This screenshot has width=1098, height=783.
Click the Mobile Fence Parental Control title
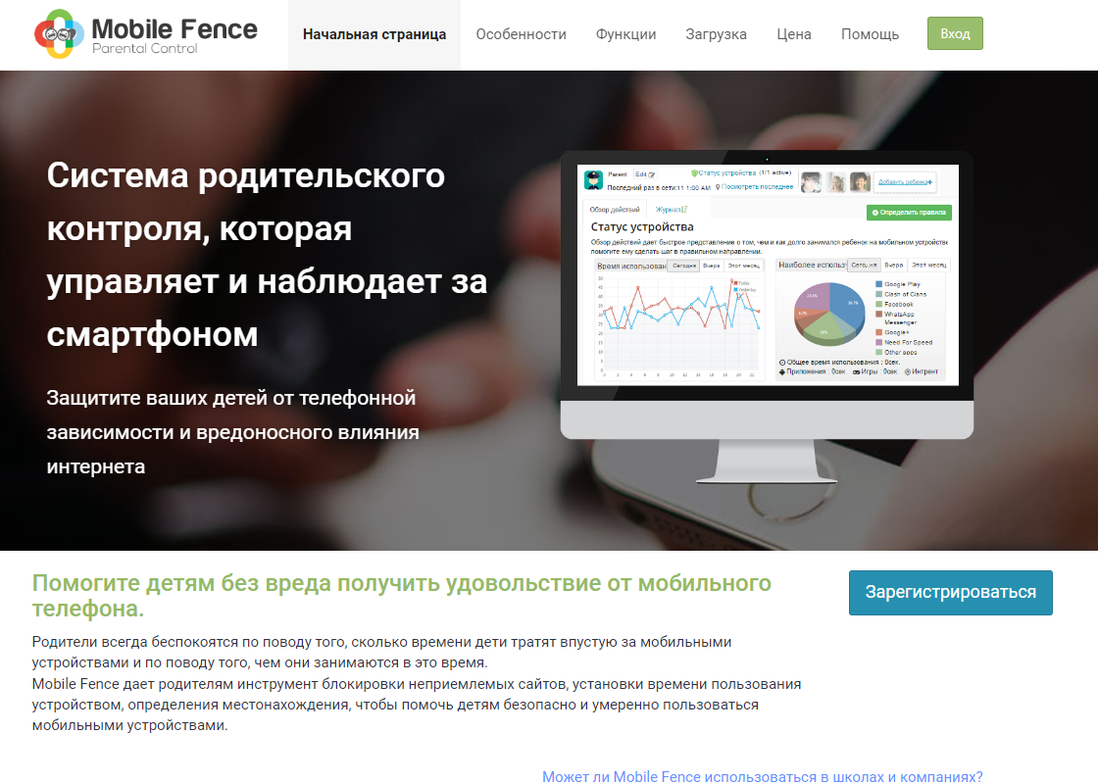coord(175,35)
